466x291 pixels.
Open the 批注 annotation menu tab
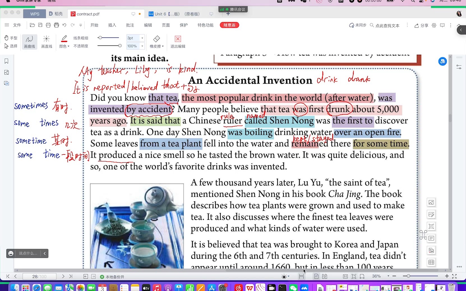130,25
